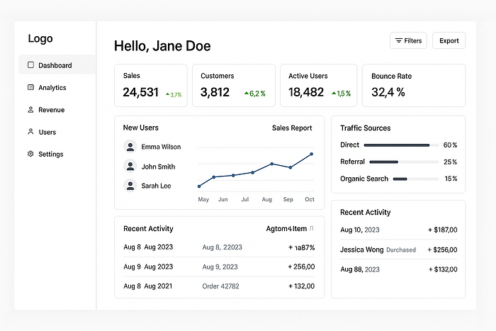
Task: Click the Revenue sidebar icon
Action: (x=30, y=109)
